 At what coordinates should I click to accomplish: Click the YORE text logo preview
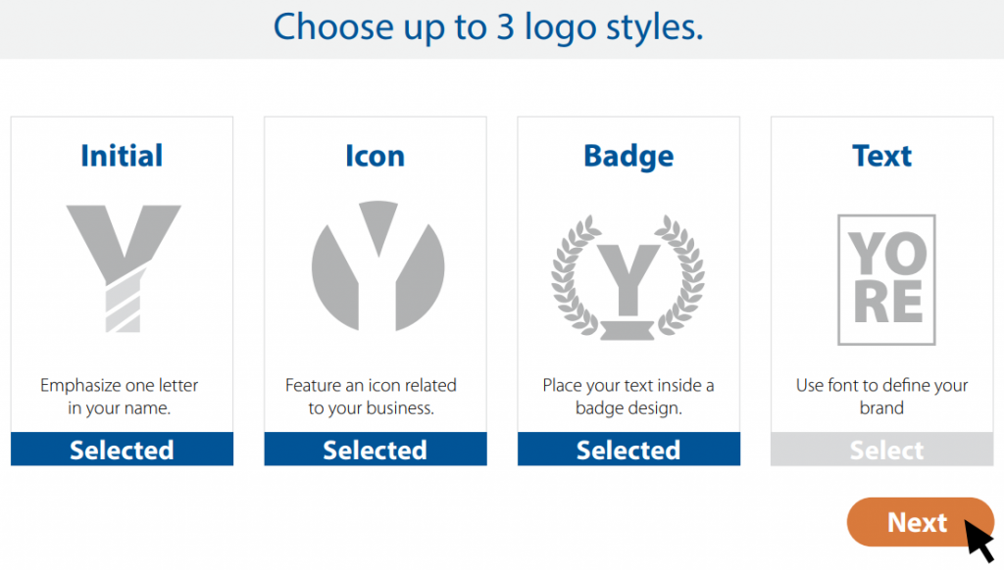coord(881,274)
